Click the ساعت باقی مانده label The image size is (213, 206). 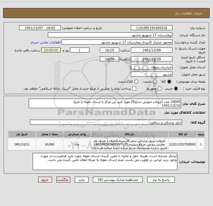pyautogui.click(x=27, y=50)
